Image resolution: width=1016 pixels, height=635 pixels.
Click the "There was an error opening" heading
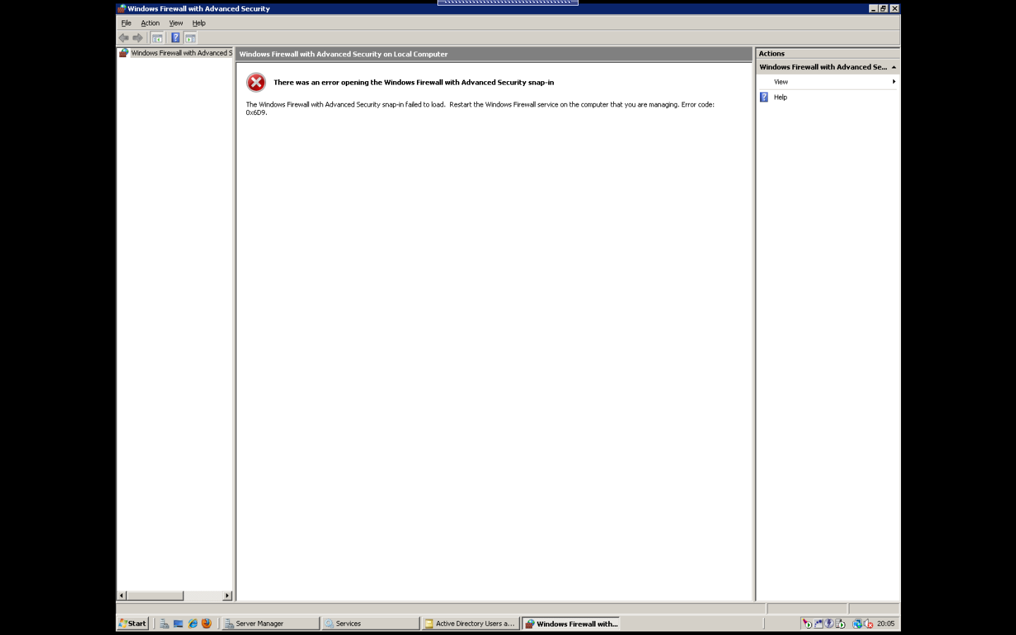point(413,83)
